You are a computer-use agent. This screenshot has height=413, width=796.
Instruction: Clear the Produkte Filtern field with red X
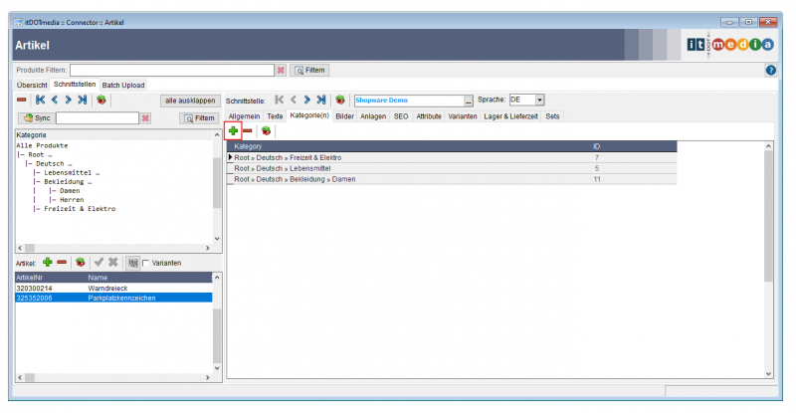click(x=281, y=71)
